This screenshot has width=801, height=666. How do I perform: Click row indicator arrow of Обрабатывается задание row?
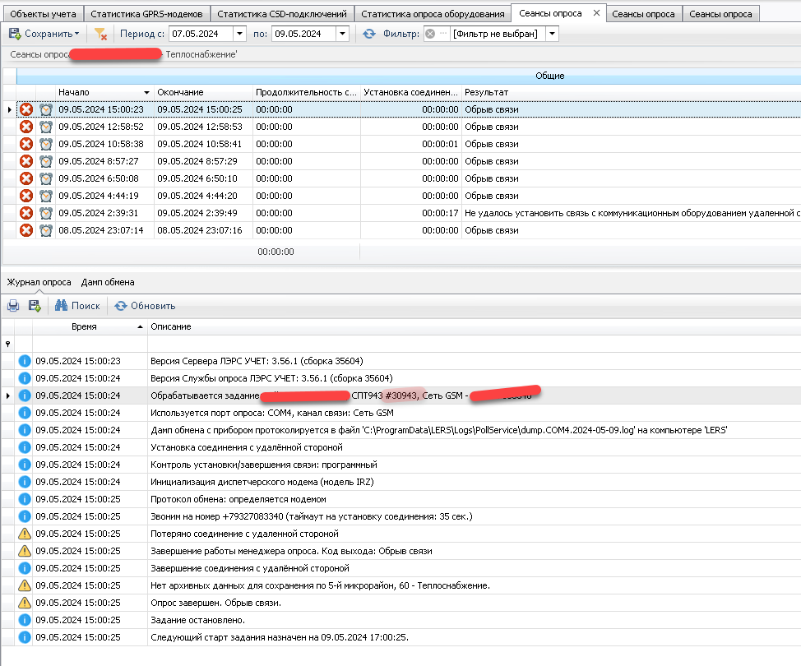[x=7, y=395]
